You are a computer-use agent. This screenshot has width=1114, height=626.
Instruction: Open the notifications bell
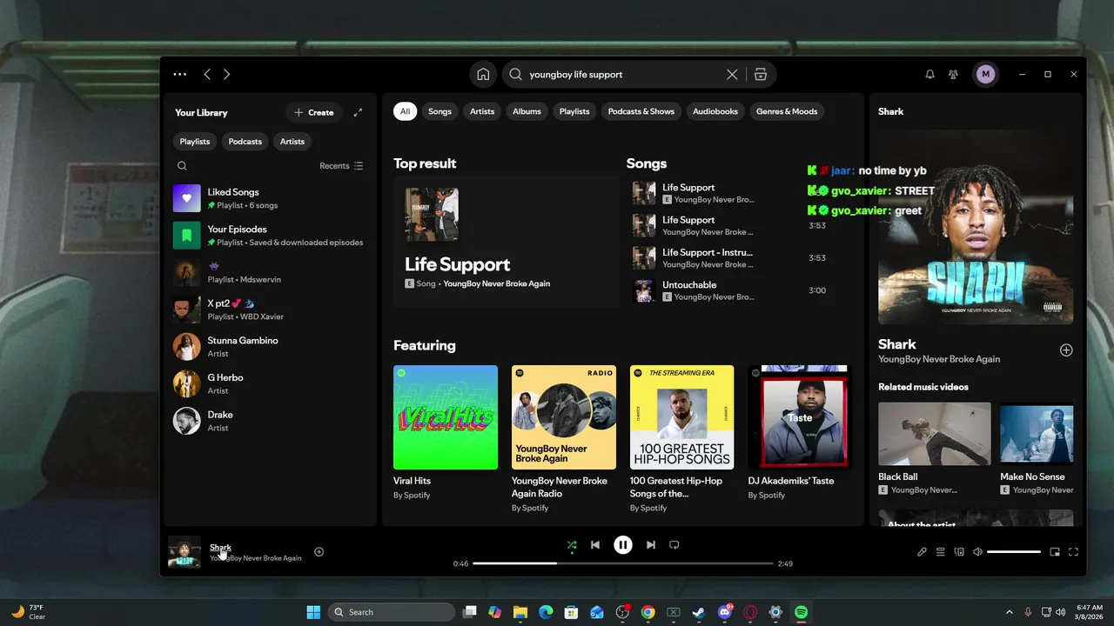[x=929, y=75]
